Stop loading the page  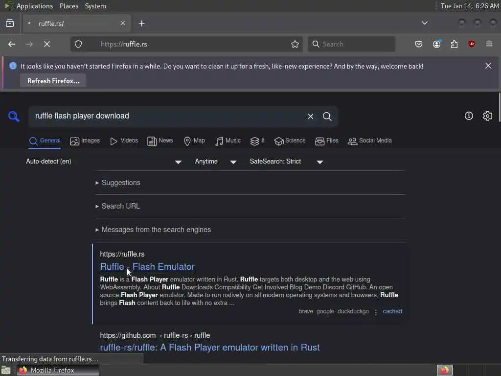tap(47, 44)
